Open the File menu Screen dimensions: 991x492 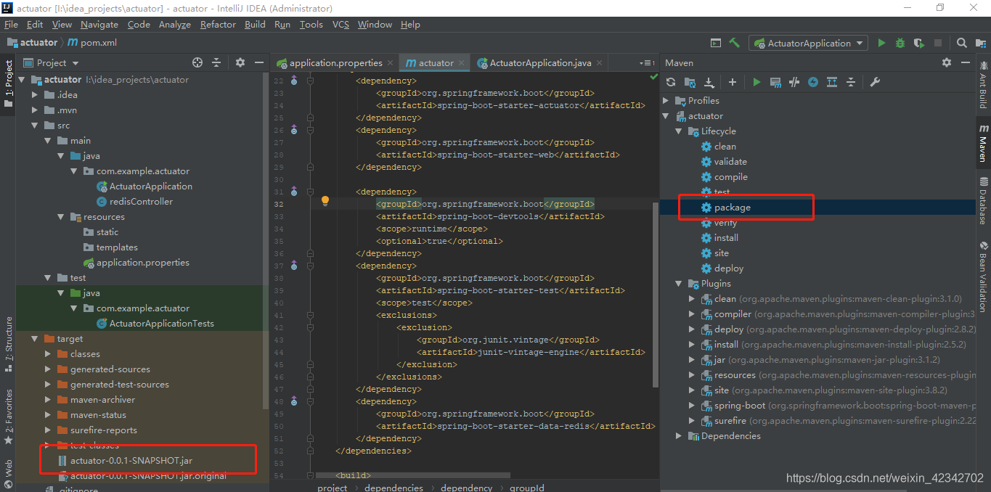(x=11, y=24)
